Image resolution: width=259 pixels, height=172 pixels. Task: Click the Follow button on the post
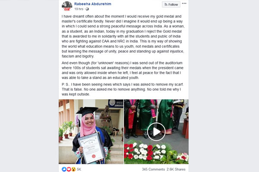[171, 4]
